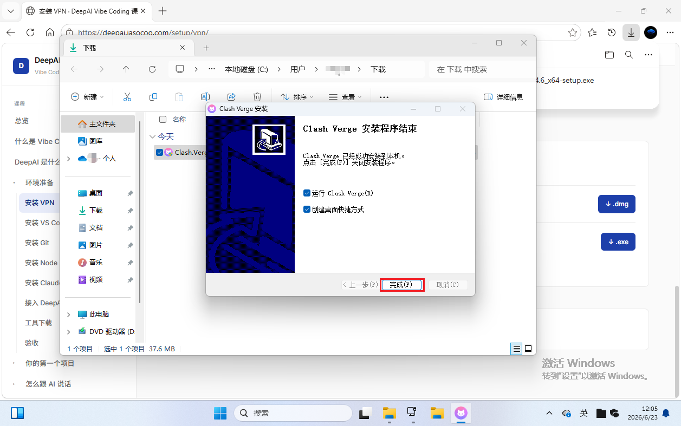This screenshot has width=681, height=426.
Task: Open 总览 in the website sidebar
Action: 22,121
